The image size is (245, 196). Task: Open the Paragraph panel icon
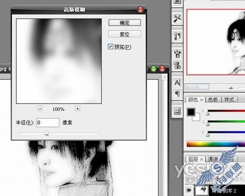177,94
